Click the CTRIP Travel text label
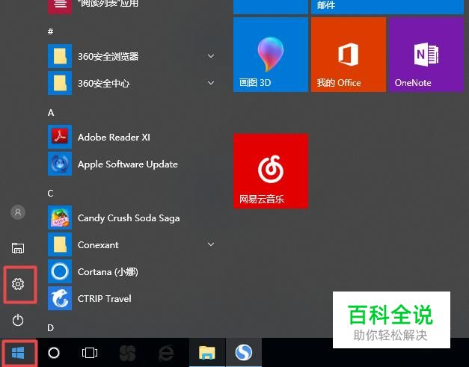Image resolution: width=469 pixels, height=367 pixels. (x=105, y=298)
